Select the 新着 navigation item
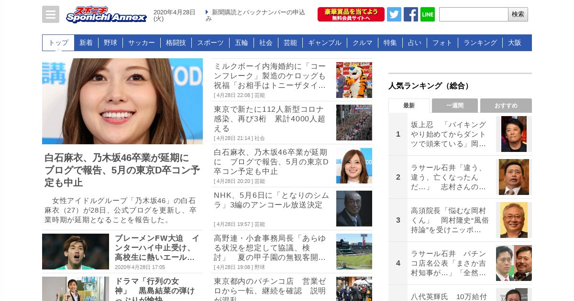 tap(86, 43)
